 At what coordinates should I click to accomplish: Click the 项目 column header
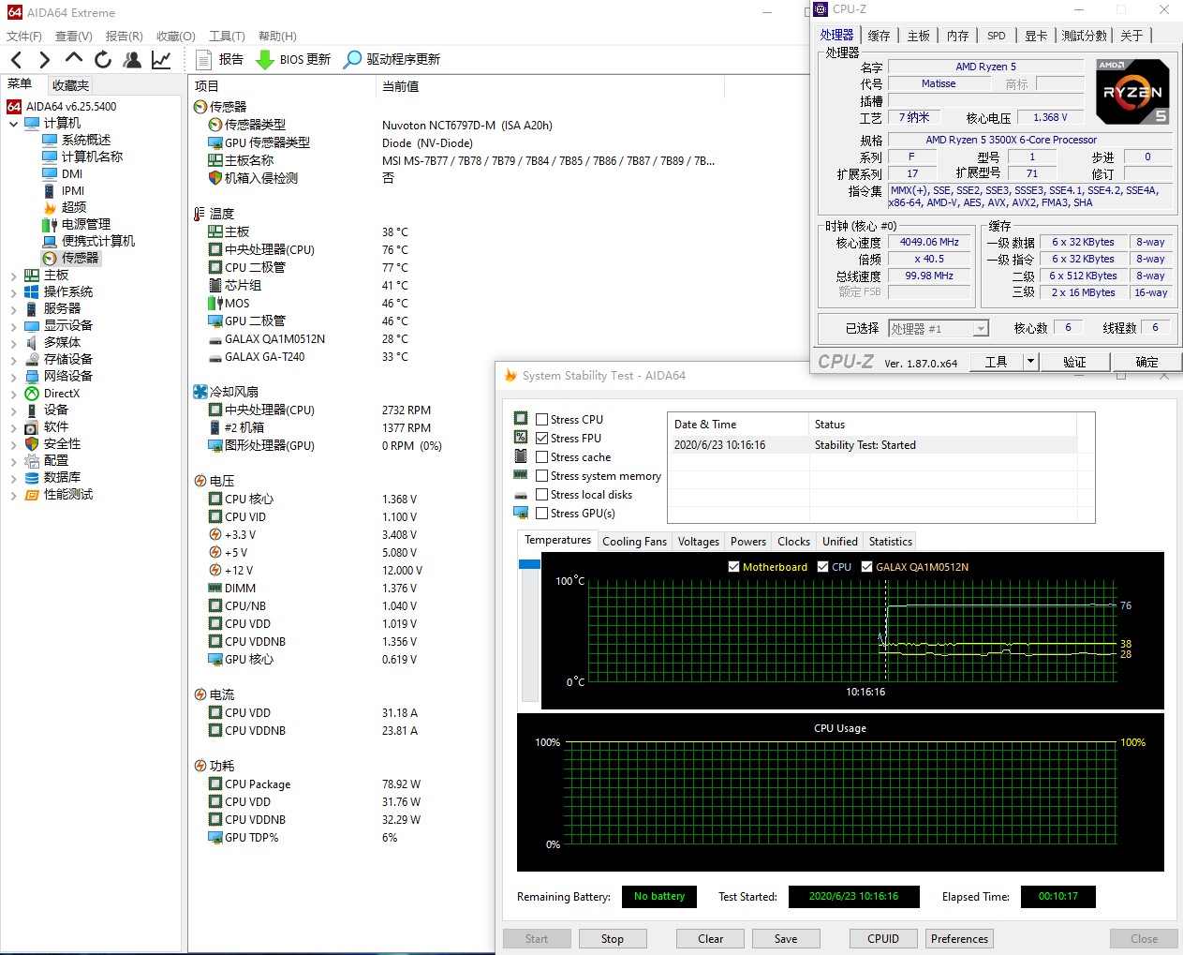(207, 86)
